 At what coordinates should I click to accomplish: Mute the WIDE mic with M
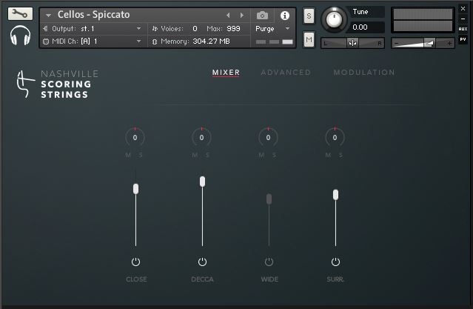click(261, 156)
